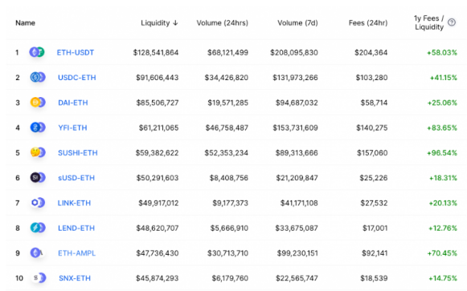Open the ETH-AMPL pair link
Screen dimensions: 467x291
[x=77, y=253]
